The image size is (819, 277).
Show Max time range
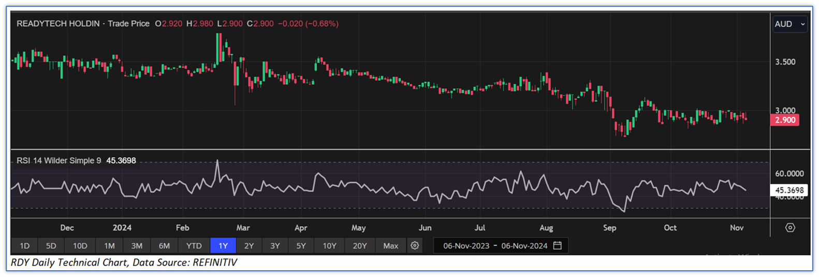click(x=391, y=245)
